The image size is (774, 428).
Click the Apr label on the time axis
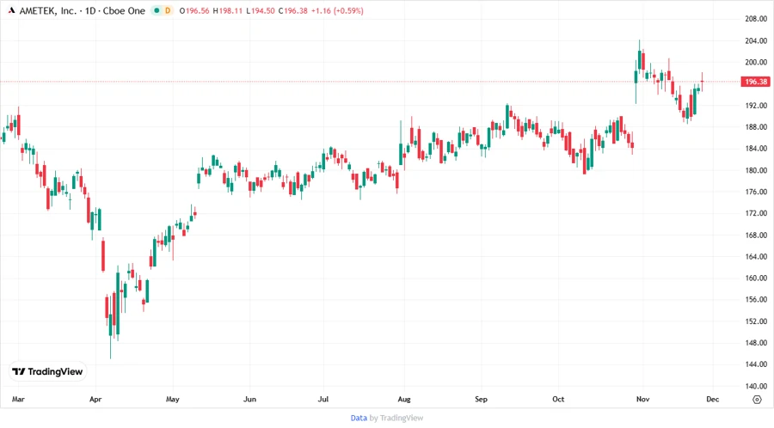point(95,399)
